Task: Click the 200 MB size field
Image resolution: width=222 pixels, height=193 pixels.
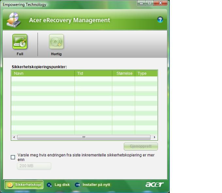Action: coord(34,166)
